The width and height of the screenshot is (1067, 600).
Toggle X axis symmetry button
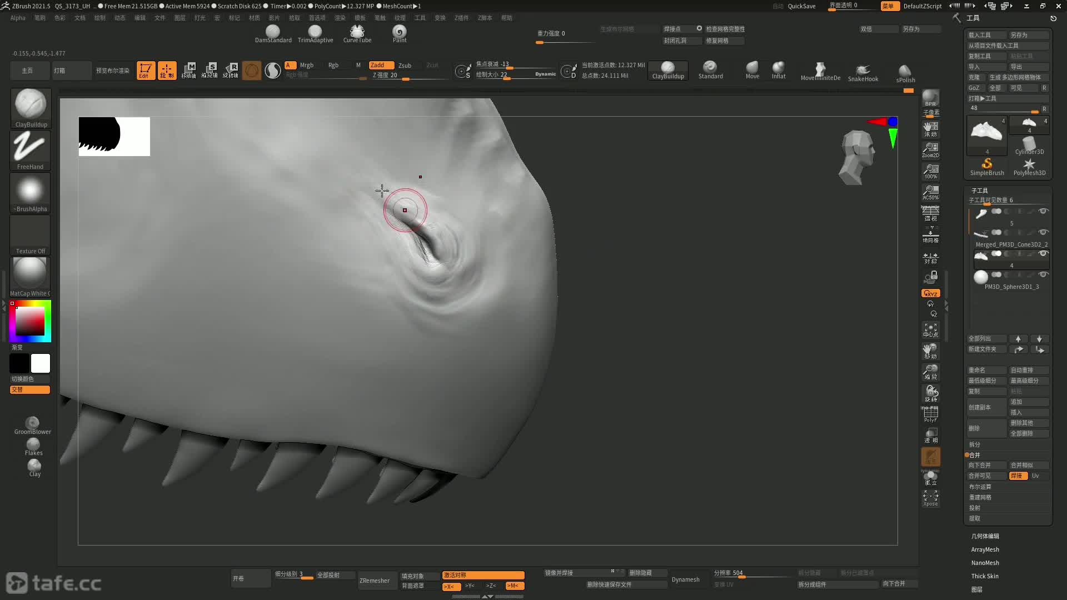[451, 586]
